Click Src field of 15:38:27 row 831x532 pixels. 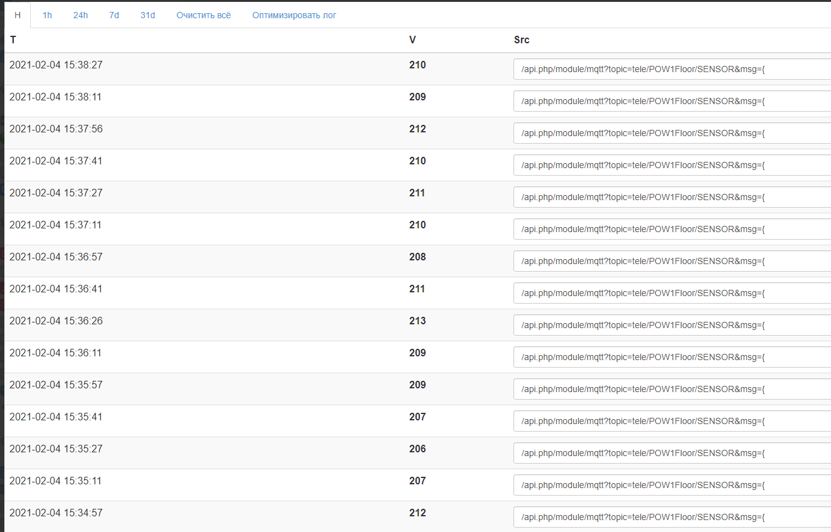click(x=672, y=69)
